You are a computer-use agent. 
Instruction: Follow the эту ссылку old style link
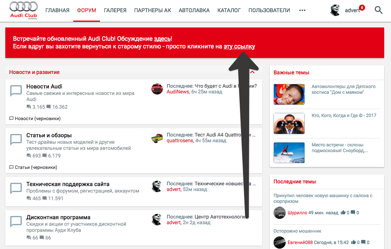240,47
